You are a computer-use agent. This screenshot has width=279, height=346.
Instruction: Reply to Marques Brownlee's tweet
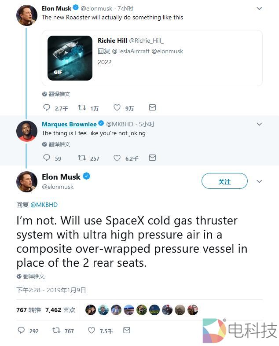[x=47, y=158]
